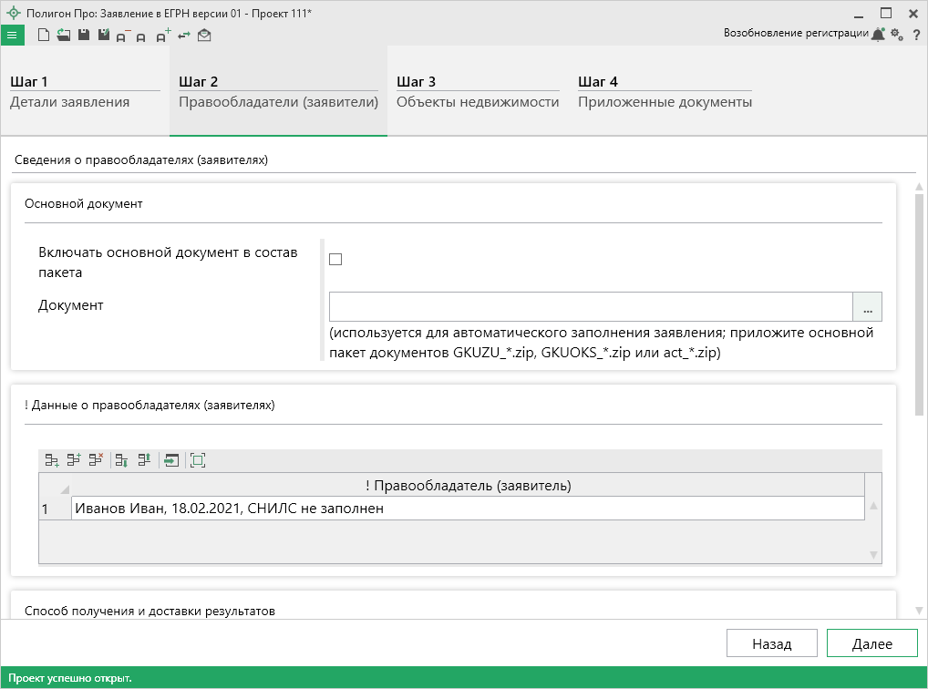Open settings gears icon
The width and height of the screenshot is (928, 689).
[897, 35]
